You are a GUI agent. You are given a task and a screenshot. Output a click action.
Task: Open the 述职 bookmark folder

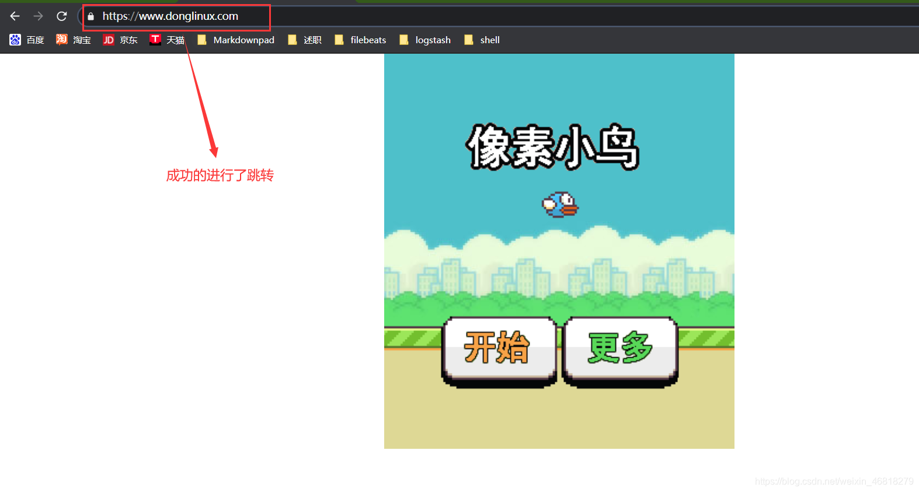click(x=305, y=40)
